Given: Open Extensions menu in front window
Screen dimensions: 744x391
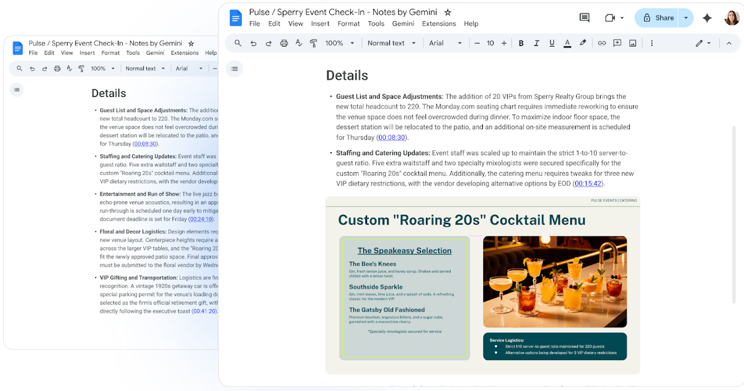Looking at the screenshot, I should click(439, 24).
